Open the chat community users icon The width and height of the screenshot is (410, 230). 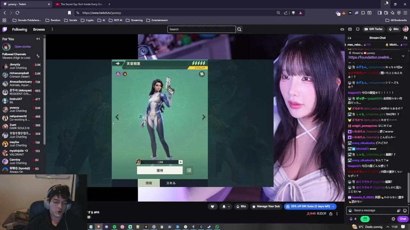405,38
